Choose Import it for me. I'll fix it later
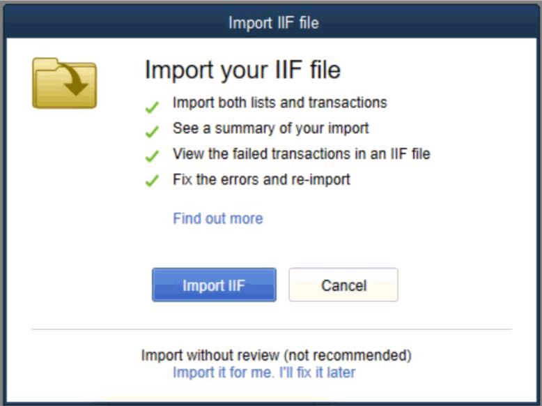 pos(264,373)
